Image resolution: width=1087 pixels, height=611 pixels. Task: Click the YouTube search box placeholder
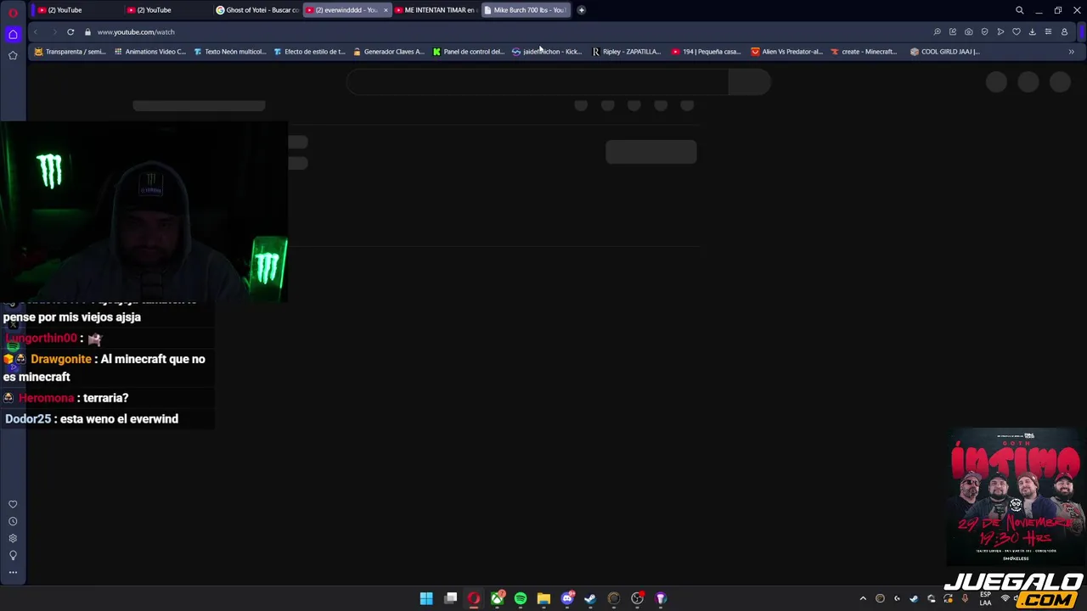pos(538,82)
